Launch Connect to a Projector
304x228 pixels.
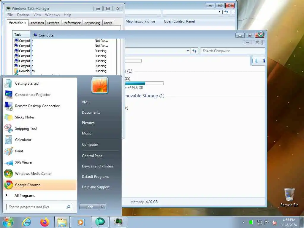[x=40, y=95]
